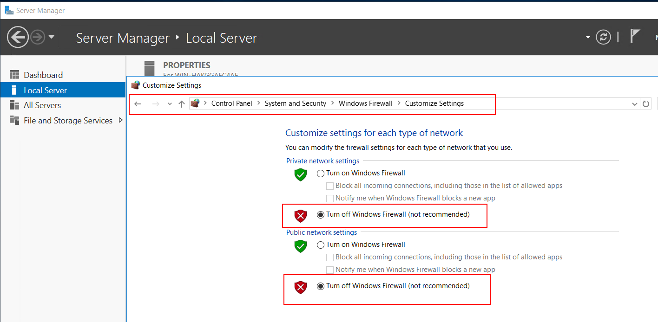Turn off Windows Firewall for private networks
658x322 pixels.
(321, 215)
